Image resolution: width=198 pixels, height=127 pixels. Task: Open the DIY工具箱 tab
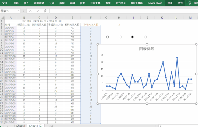click(137, 3)
